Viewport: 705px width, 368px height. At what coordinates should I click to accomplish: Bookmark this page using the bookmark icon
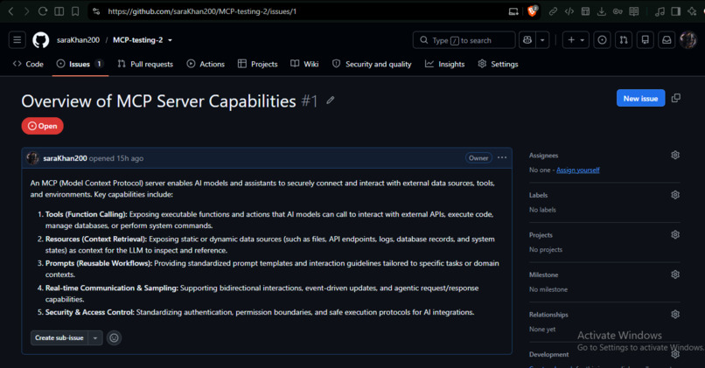tap(75, 11)
